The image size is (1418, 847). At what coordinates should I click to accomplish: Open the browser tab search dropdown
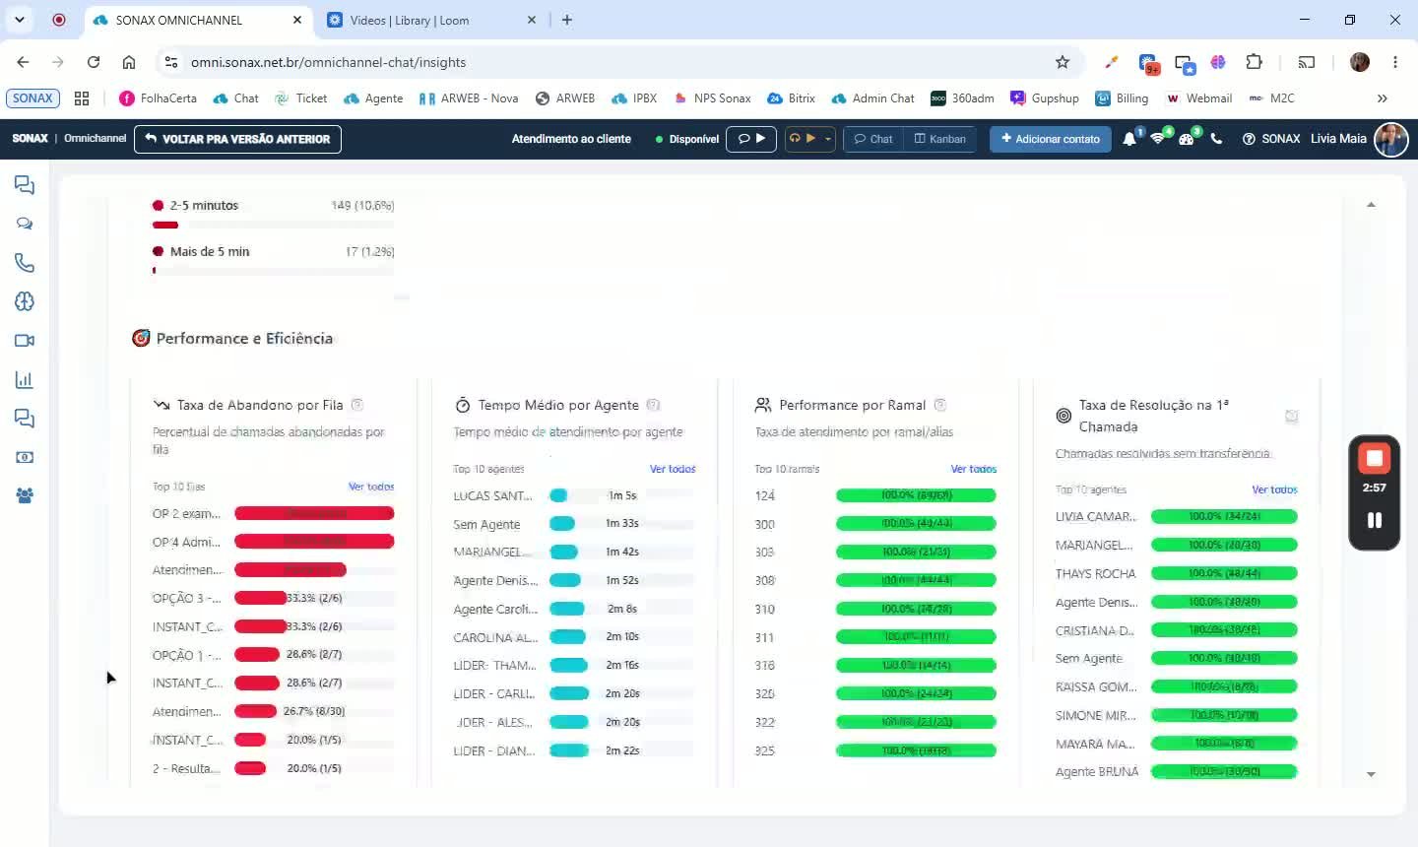click(x=19, y=20)
